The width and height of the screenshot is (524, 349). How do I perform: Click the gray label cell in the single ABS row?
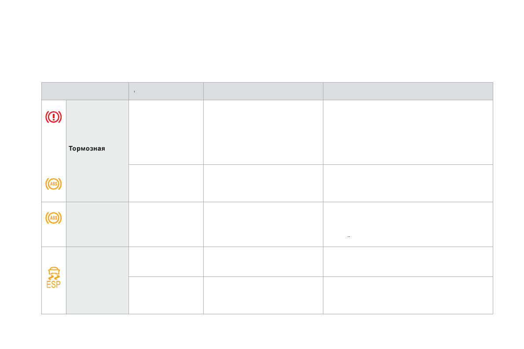(x=97, y=224)
